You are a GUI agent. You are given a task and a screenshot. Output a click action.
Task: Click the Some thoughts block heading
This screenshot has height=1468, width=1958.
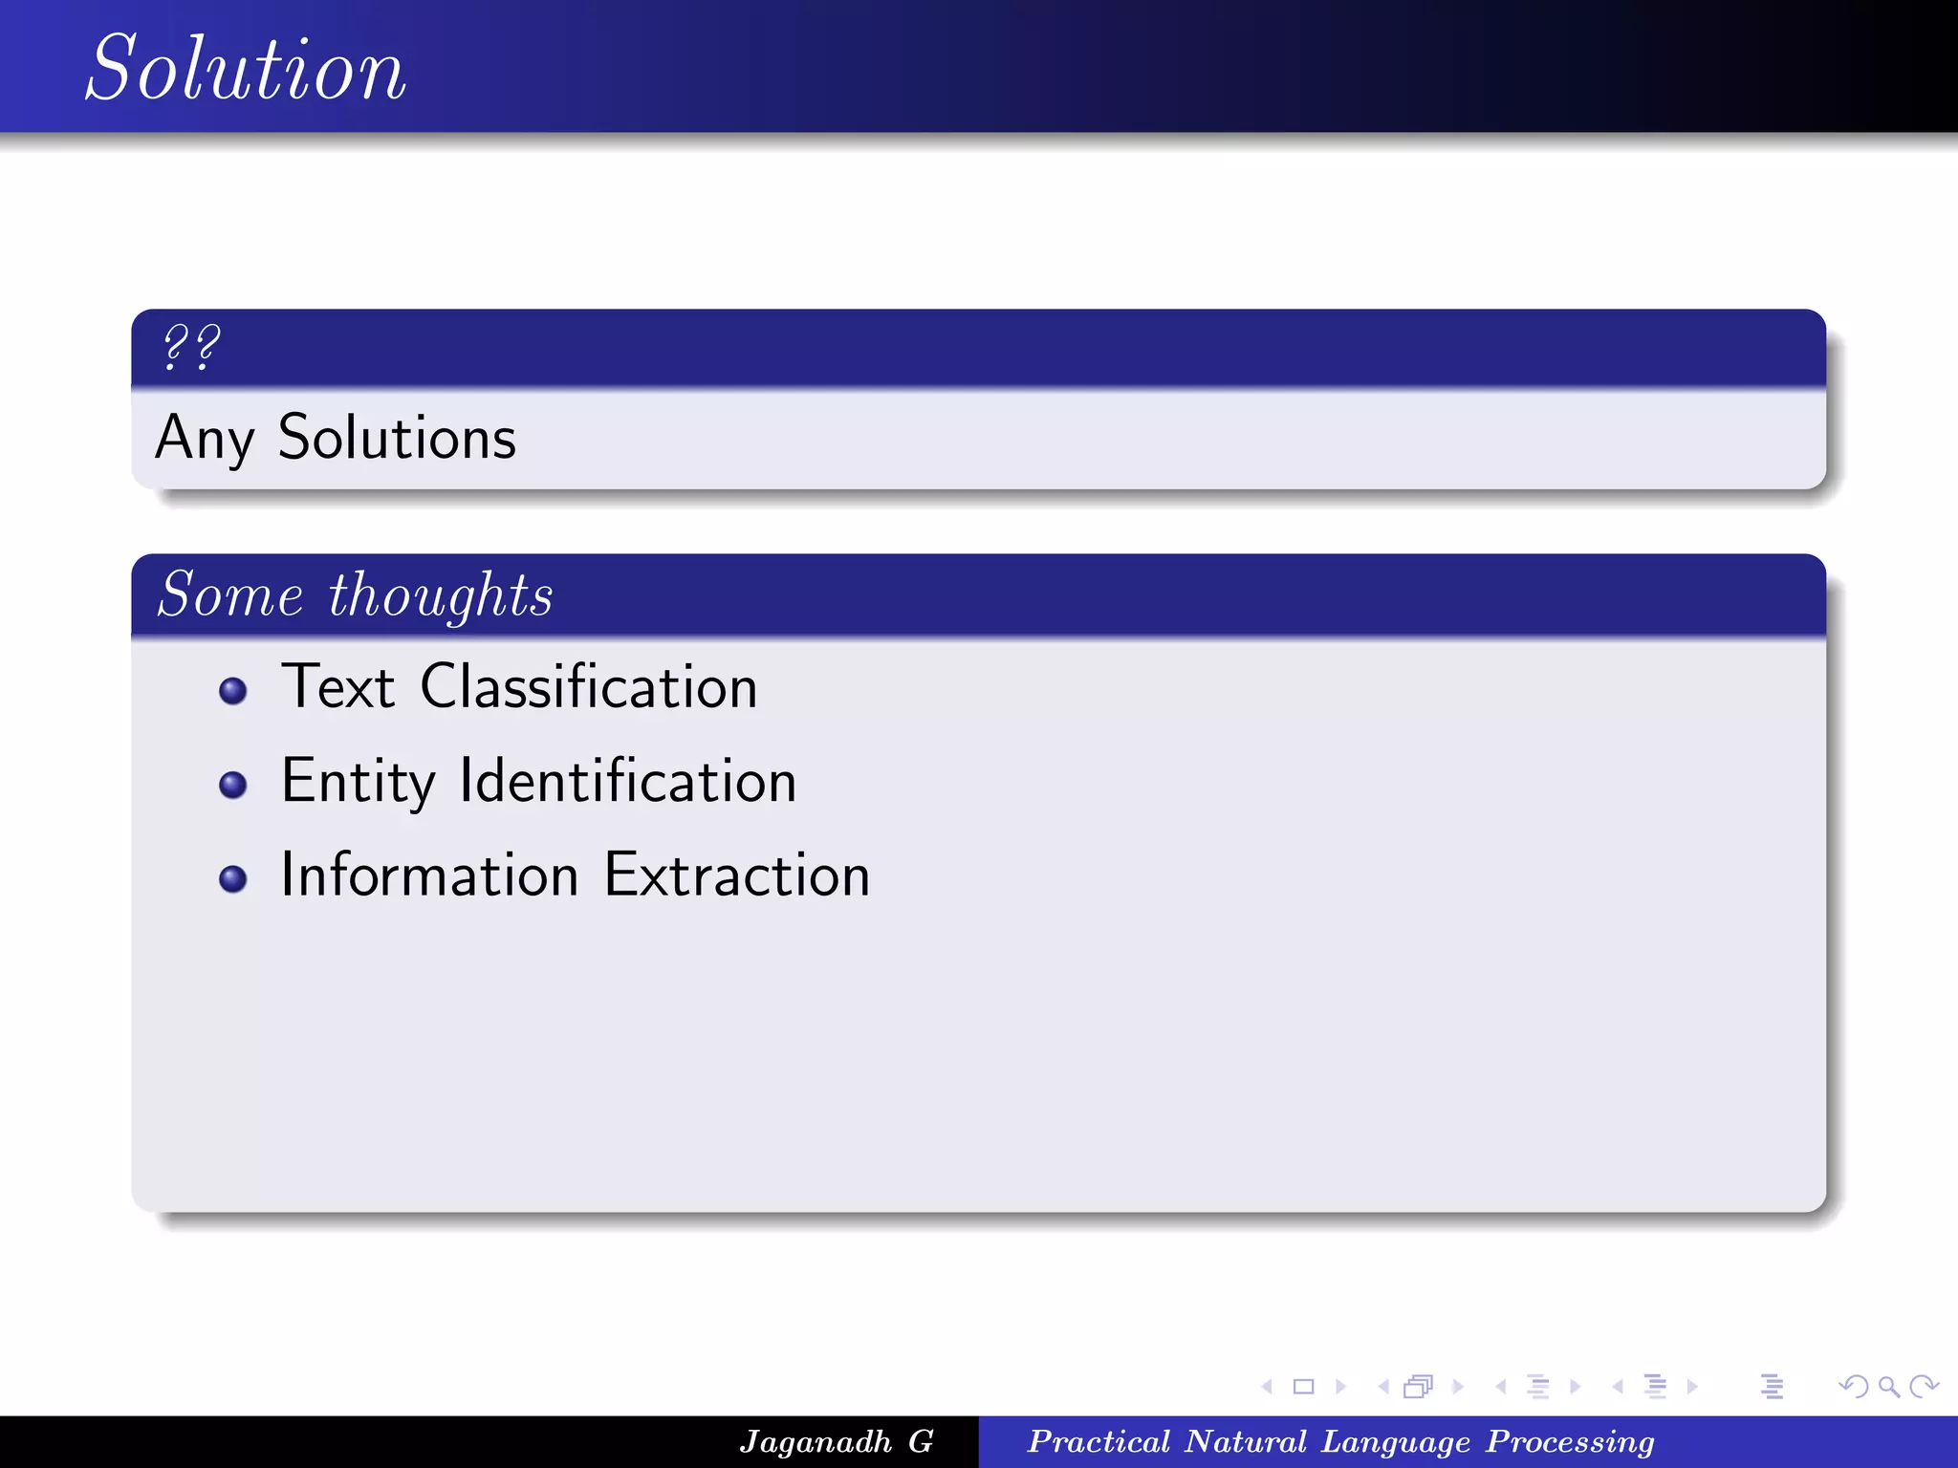click(x=355, y=594)
